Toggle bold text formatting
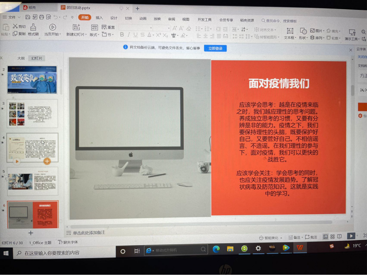 [122, 35]
